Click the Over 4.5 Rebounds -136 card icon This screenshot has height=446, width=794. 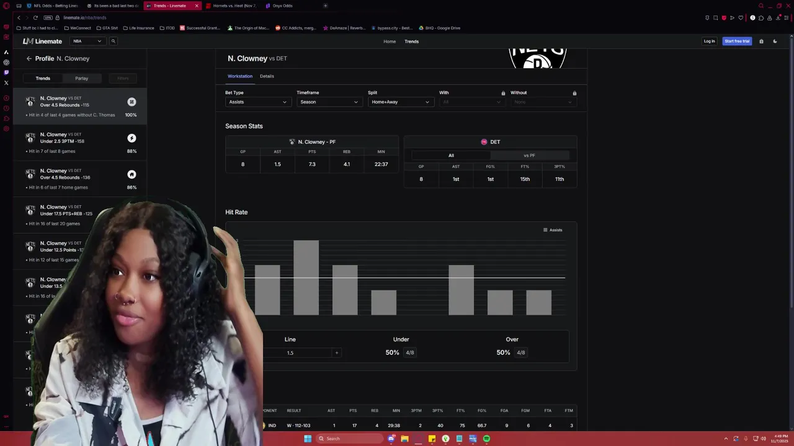tap(132, 174)
